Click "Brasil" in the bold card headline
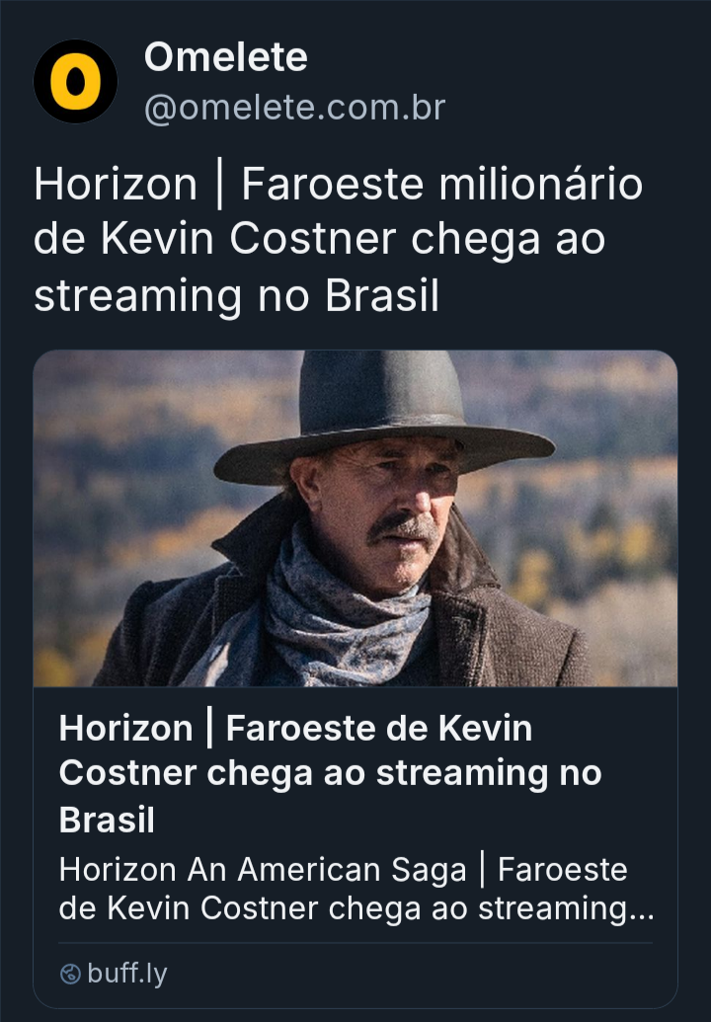The image size is (711, 1022). point(107,820)
